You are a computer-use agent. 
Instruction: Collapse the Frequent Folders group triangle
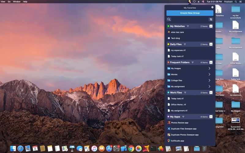193,62
